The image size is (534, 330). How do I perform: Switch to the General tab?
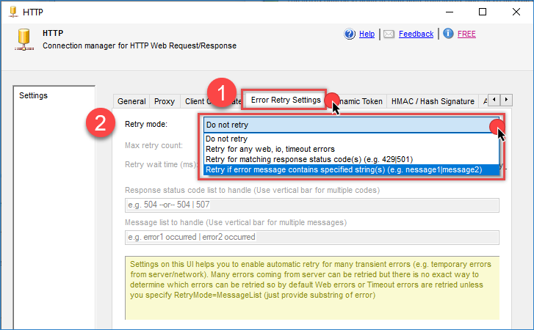pyautogui.click(x=131, y=101)
